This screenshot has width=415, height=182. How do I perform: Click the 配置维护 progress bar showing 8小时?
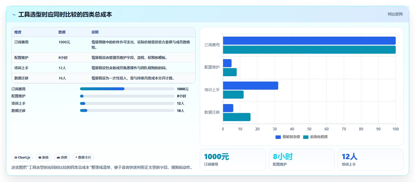click(x=127, y=96)
